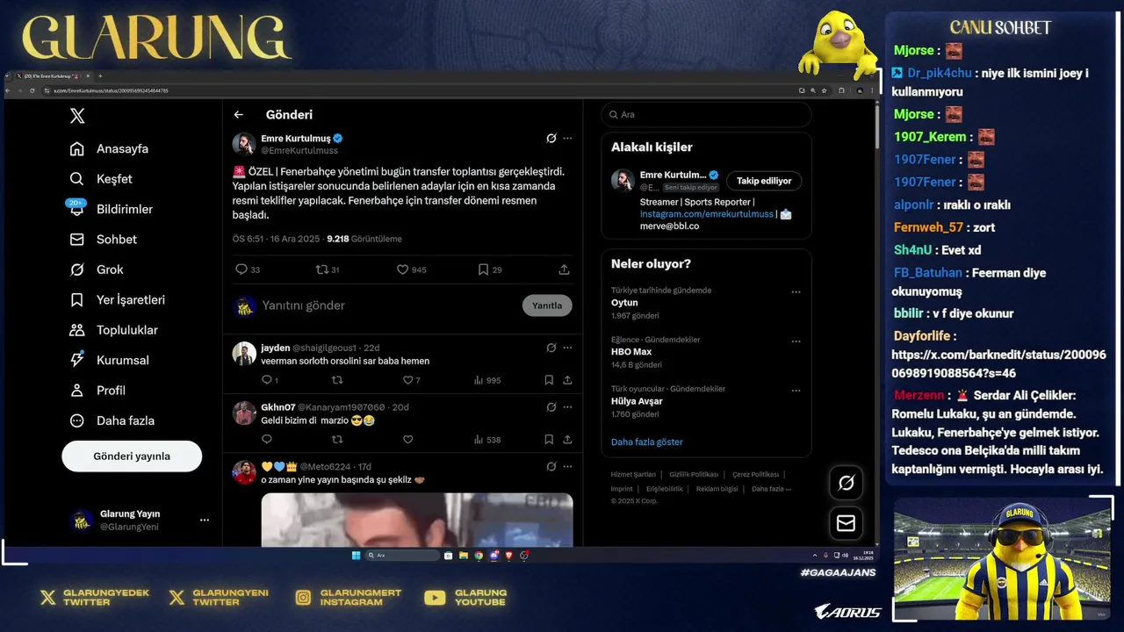Open more options on main post

[567, 138]
